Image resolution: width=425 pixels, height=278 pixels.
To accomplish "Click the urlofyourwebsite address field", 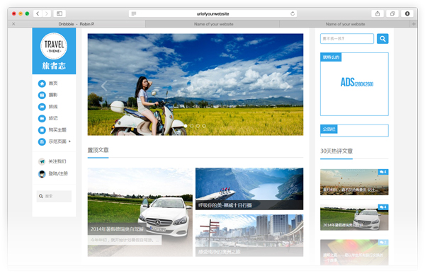I will pyautogui.click(x=212, y=14).
